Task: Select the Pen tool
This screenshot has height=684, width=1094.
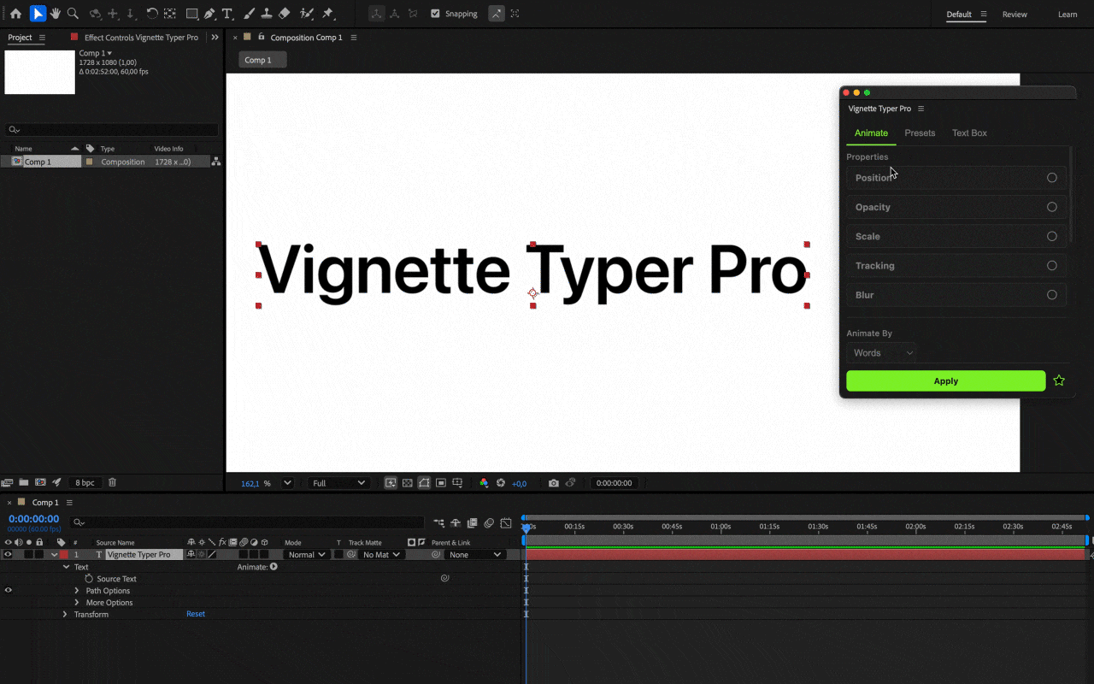Action: pyautogui.click(x=209, y=14)
